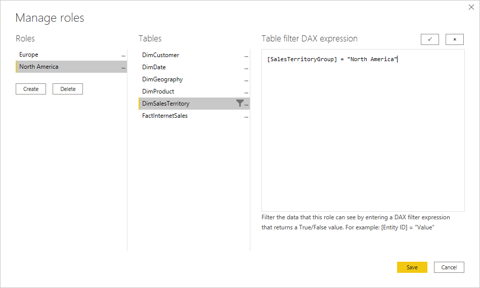Open more options for DimGeography table
The height and width of the screenshot is (288, 480).
coord(246,80)
